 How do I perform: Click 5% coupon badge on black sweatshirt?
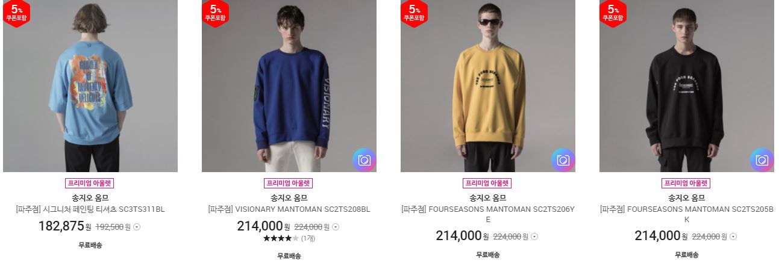pyautogui.click(x=613, y=13)
